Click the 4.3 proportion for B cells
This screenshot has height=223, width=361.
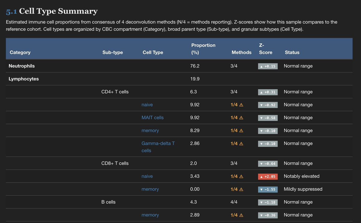pos(193,202)
